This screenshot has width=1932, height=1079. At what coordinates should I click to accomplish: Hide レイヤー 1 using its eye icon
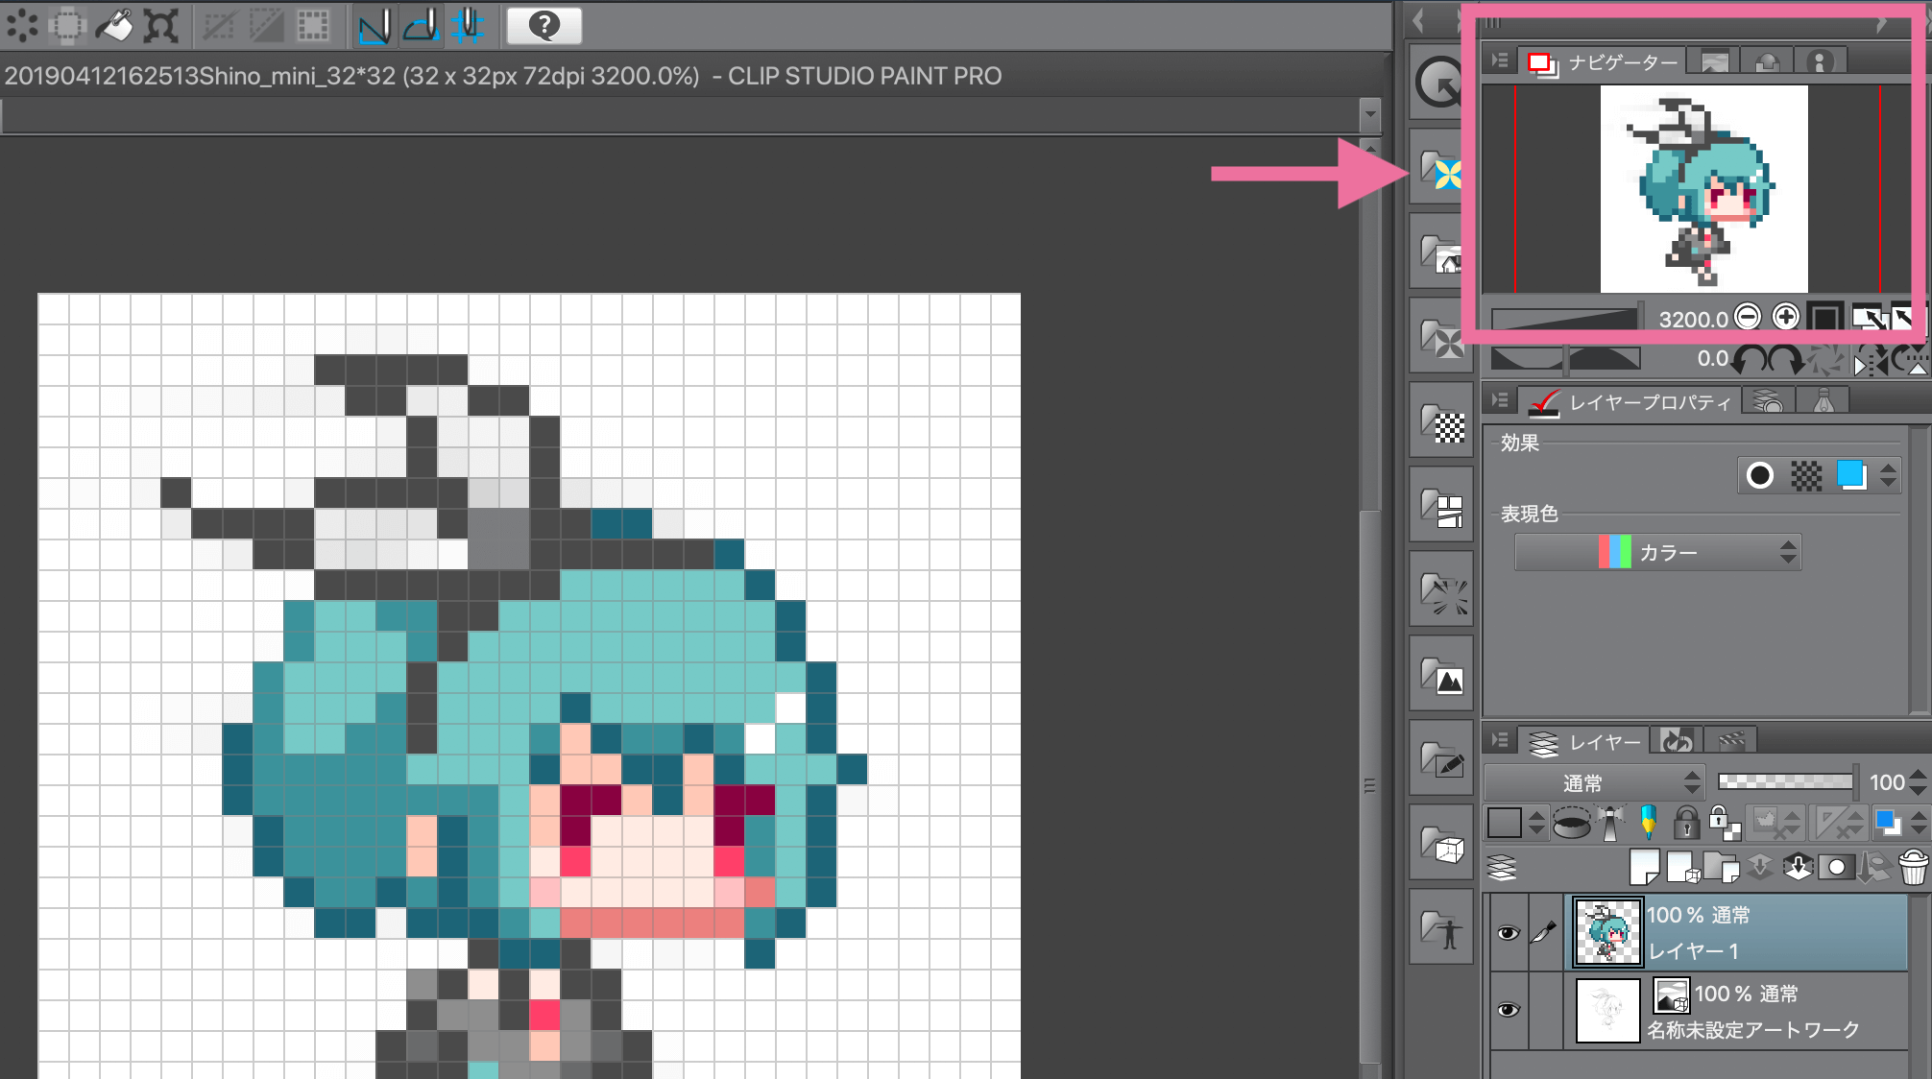[1508, 933]
